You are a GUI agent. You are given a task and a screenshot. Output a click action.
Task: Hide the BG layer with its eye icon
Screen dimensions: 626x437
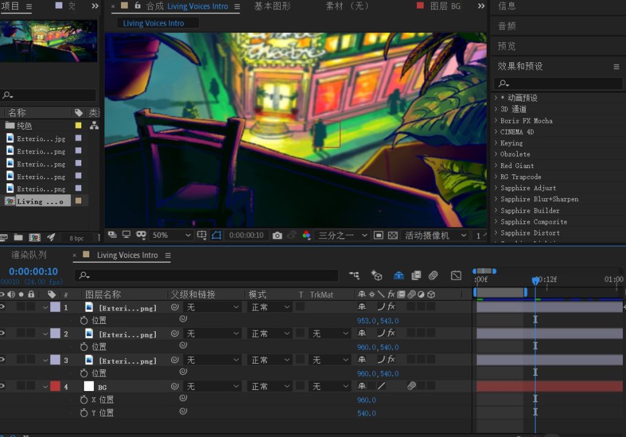pos(2,386)
